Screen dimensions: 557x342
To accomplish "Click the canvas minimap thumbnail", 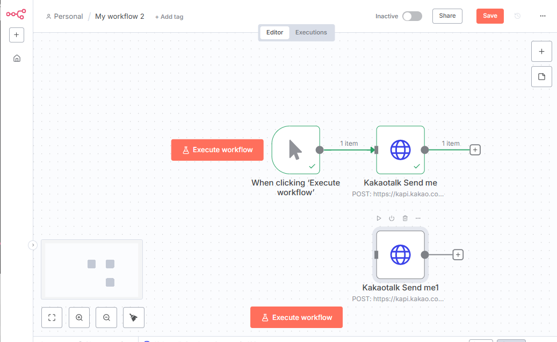I will (x=92, y=269).
